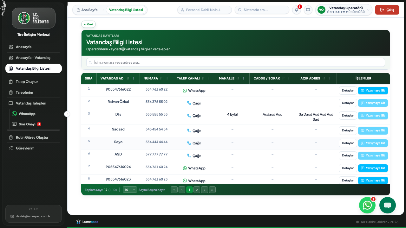Open Detaylar for Seyo row
This screenshot has width=406, height=228.
(x=348, y=143)
